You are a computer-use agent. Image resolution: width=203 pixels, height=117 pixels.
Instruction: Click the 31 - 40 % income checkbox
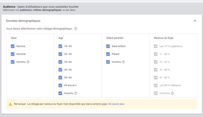(156, 70)
